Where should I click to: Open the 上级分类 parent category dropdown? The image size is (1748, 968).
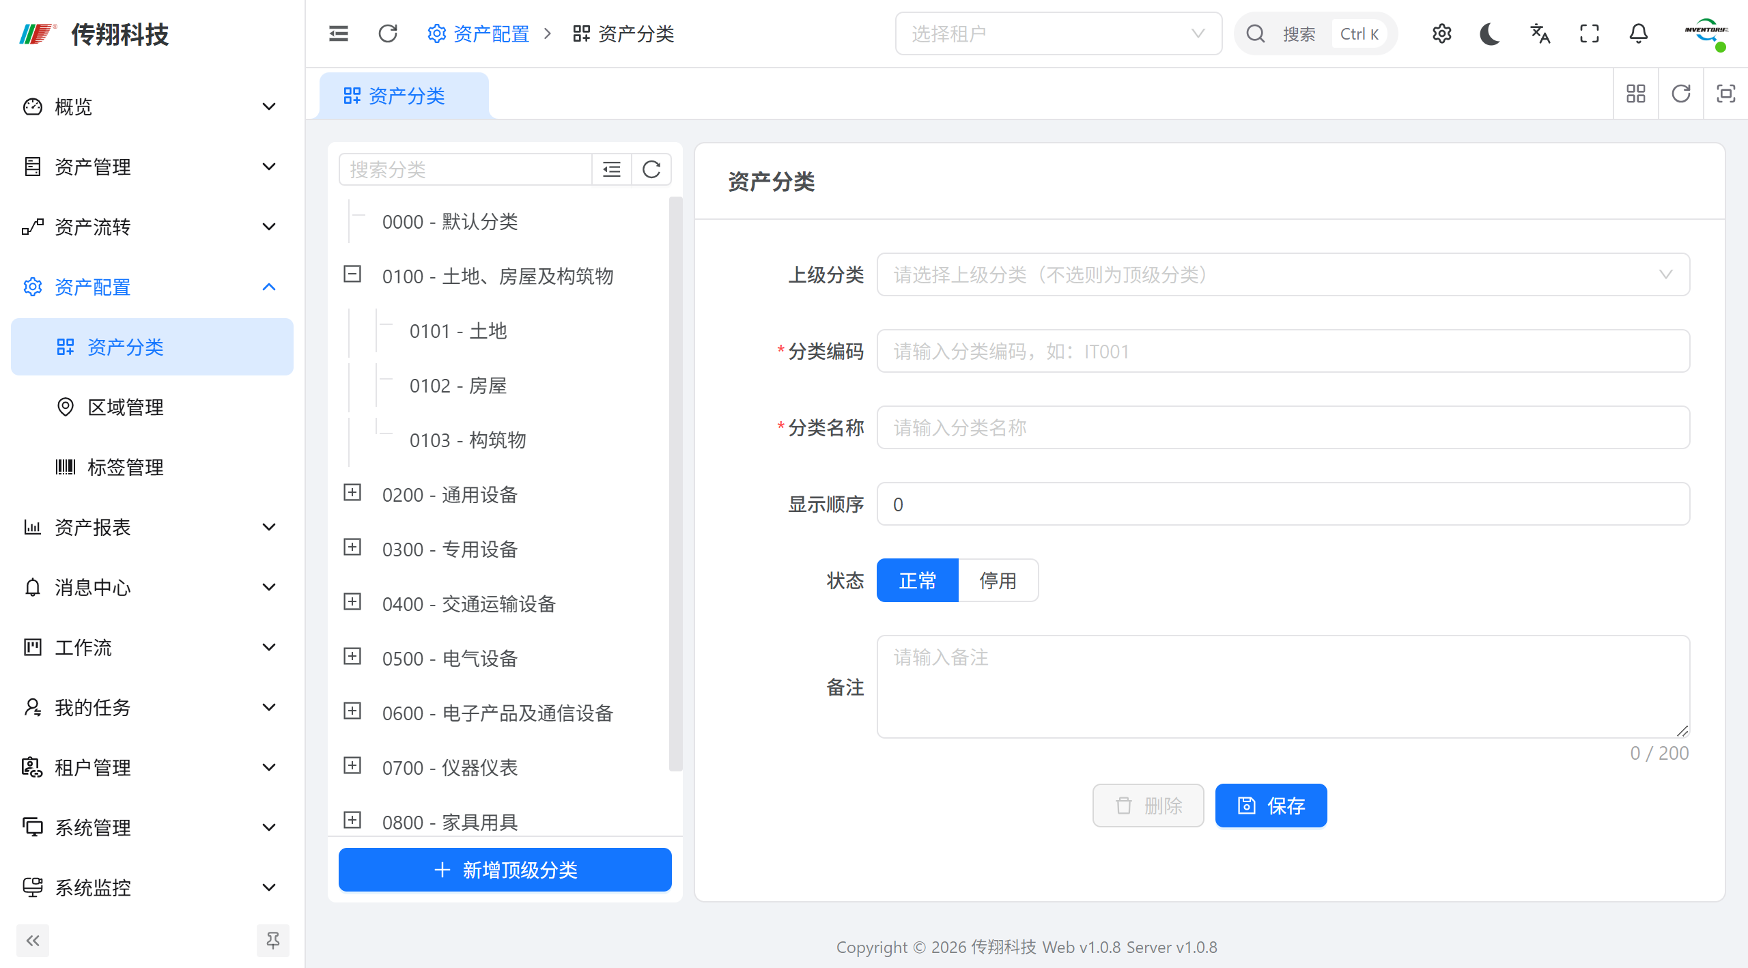[x=1283, y=274]
